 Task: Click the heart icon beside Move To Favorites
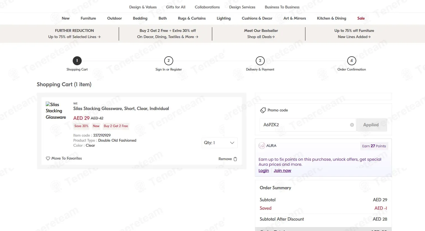coord(48,158)
